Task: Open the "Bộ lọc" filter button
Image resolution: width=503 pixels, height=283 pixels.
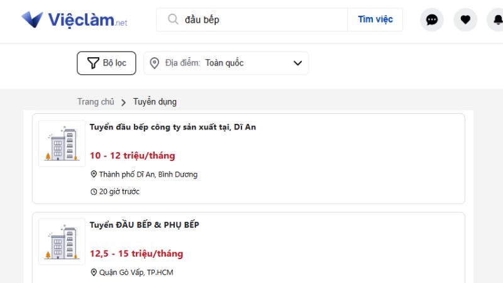Action: click(106, 64)
